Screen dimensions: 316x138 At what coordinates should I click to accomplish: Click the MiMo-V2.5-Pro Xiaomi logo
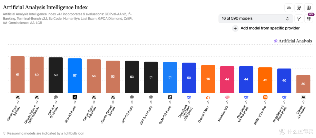coord(265,97)
